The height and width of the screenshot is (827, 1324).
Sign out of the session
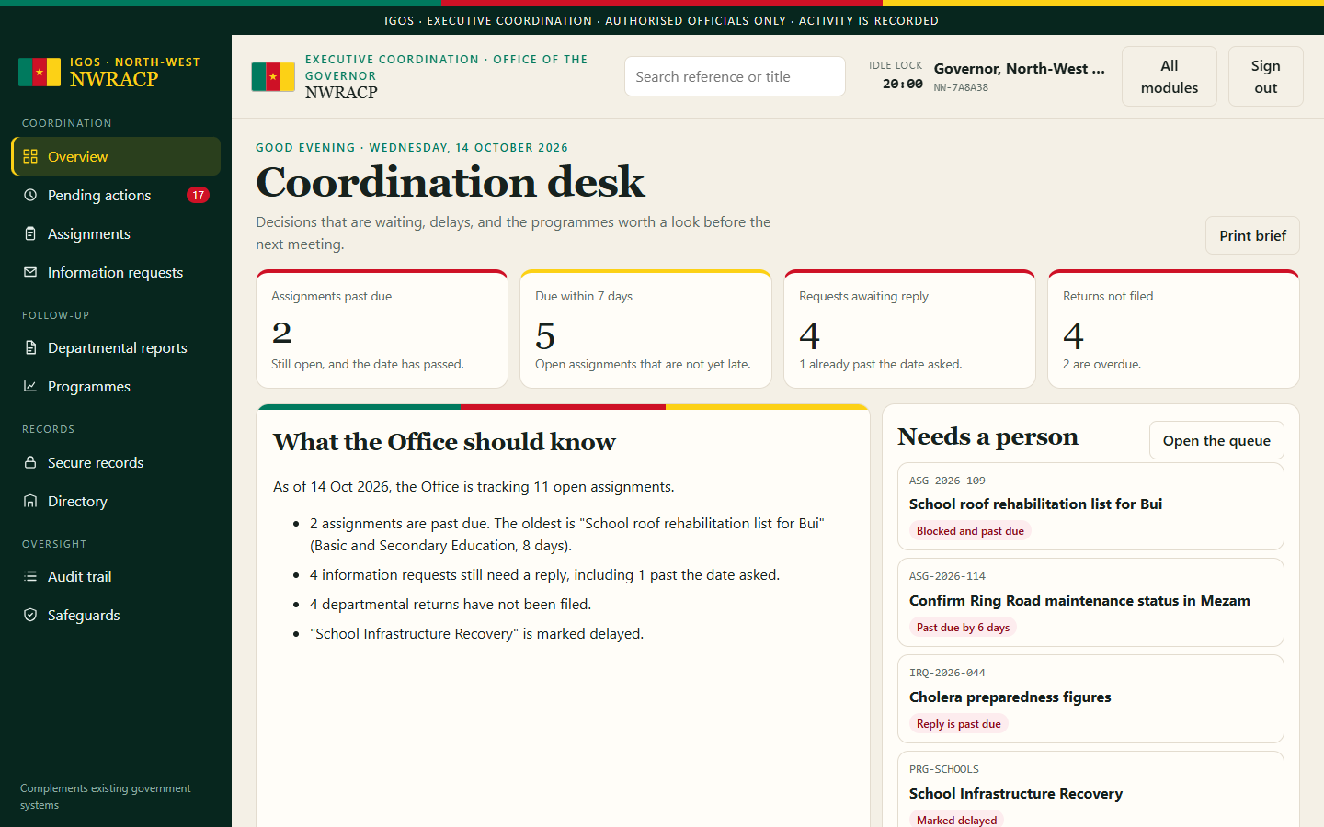(1266, 76)
